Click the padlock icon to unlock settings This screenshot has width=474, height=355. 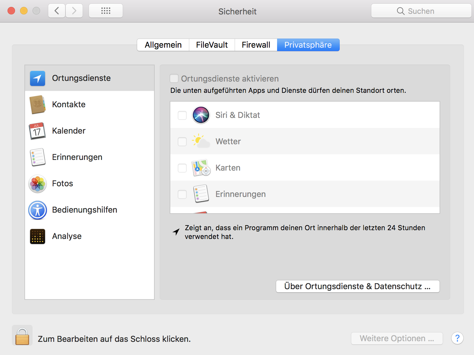tap(22, 336)
